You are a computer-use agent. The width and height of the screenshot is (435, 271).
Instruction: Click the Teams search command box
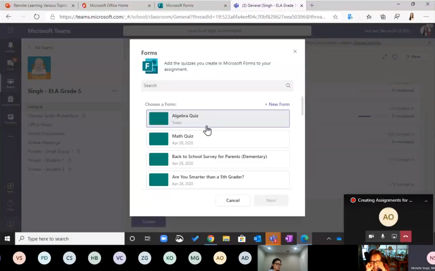tap(217, 31)
